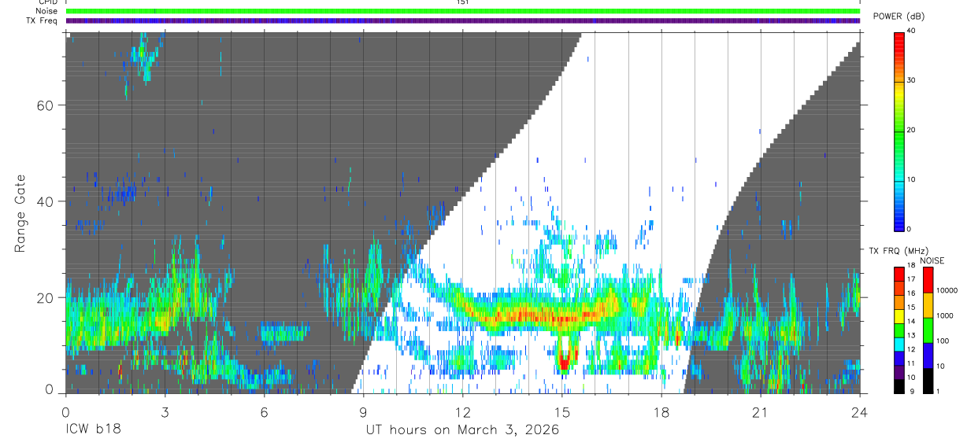Click the UT hours on March 3, 2026 caption

click(x=462, y=430)
